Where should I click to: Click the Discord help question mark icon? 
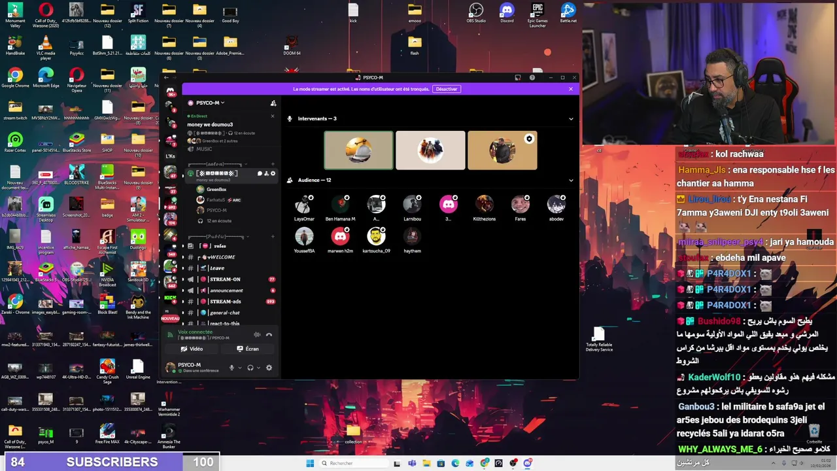coord(532,78)
